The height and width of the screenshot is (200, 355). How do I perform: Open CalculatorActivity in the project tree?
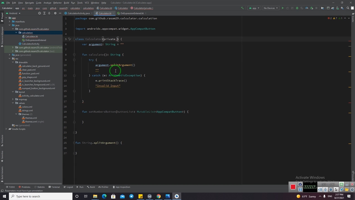[31, 44]
